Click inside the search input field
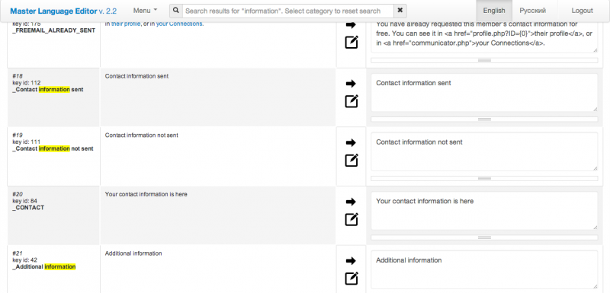This screenshot has width=610, height=293. click(288, 11)
